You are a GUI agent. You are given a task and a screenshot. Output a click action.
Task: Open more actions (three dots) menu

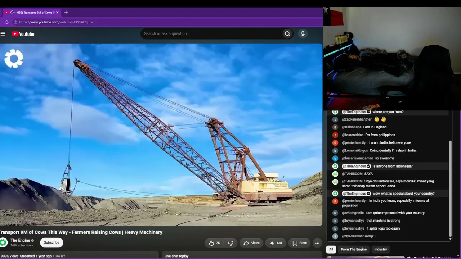pyautogui.click(x=317, y=243)
